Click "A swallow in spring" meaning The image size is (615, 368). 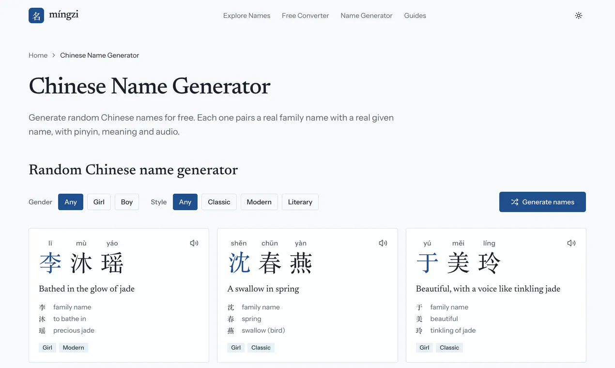point(263,289)
